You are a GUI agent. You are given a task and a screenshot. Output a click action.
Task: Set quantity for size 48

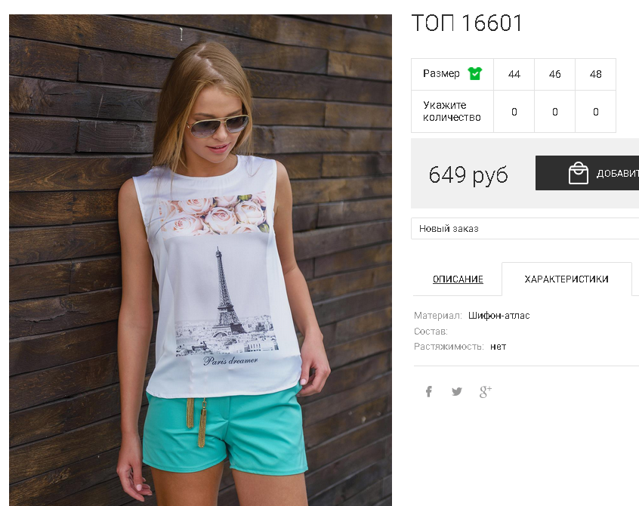pyautogui.click(x=595, y=112)
